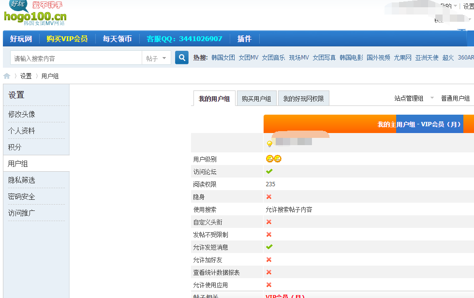Image resolution: width=474 pixels, height=298 pixels.
Task: Click 用户组 breadcrumb link
Action: 50,76
